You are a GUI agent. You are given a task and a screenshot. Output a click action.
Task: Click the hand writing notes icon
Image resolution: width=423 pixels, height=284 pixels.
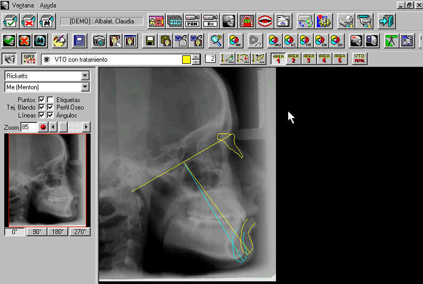point(59,40)
